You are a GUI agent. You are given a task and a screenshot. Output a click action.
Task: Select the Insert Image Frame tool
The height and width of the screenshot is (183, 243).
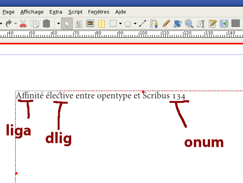(90, 24)
